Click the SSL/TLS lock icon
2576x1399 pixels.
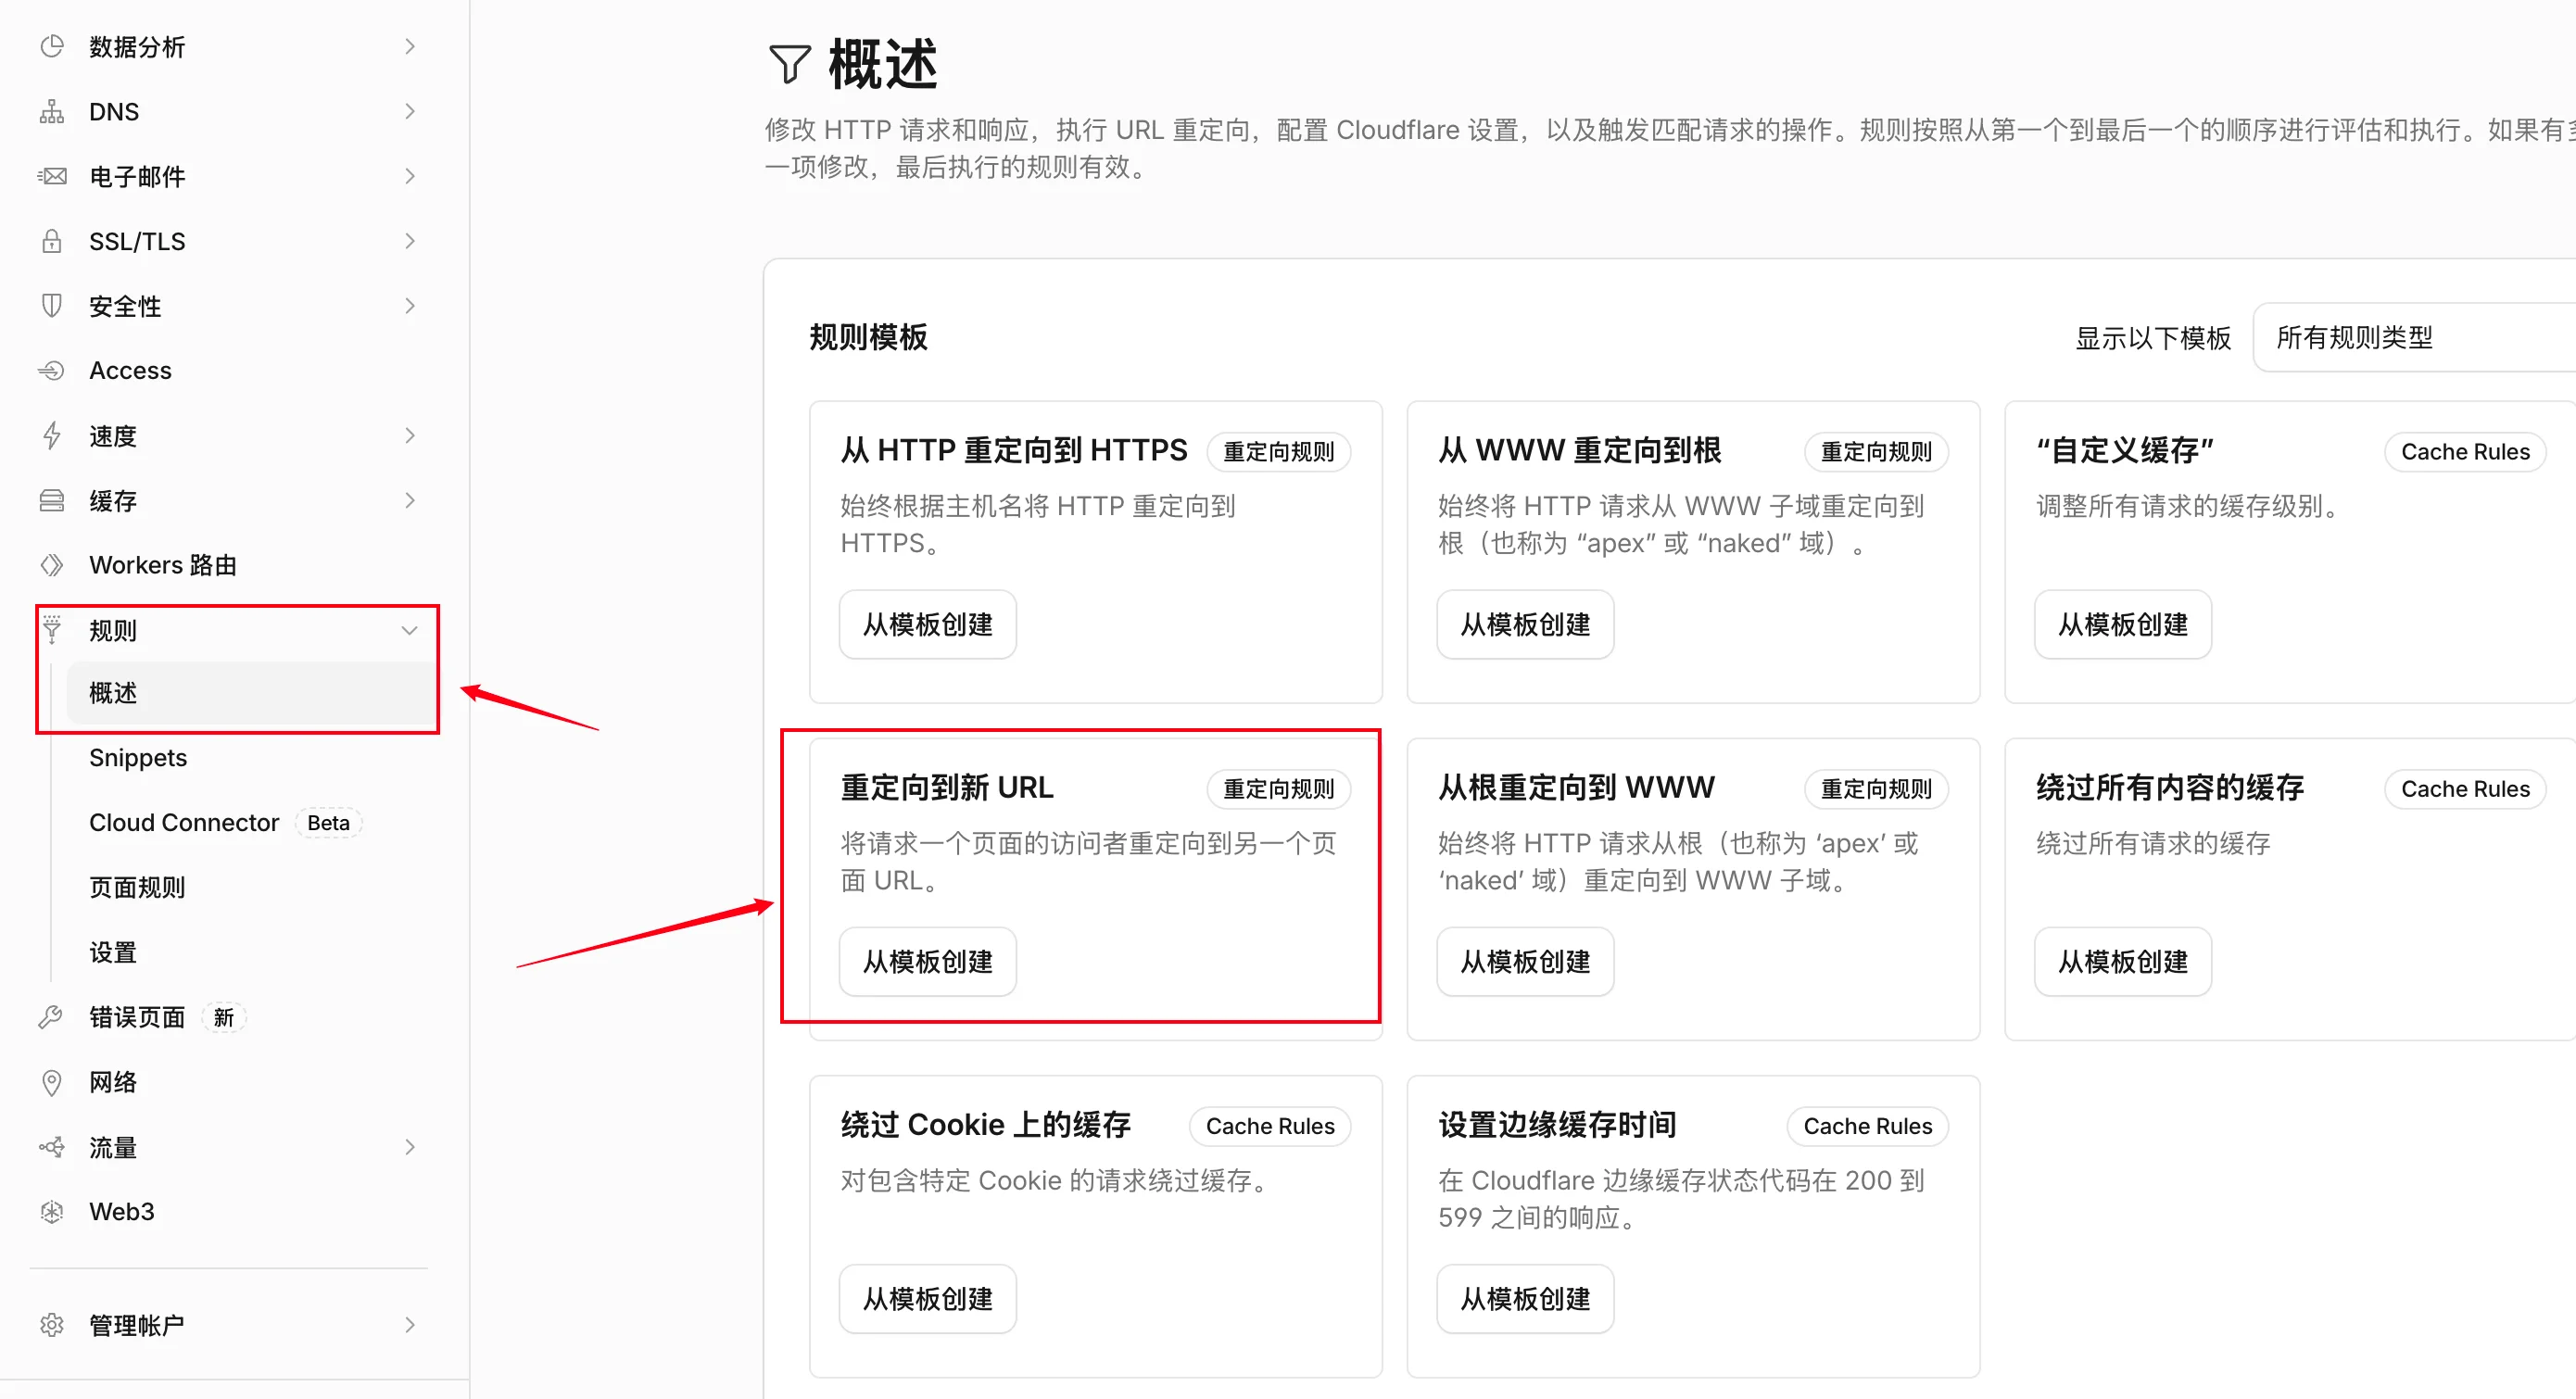pyautogui.click(x=52, y=241)
